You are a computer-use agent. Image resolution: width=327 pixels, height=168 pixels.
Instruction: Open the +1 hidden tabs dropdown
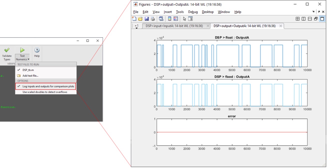137,26
